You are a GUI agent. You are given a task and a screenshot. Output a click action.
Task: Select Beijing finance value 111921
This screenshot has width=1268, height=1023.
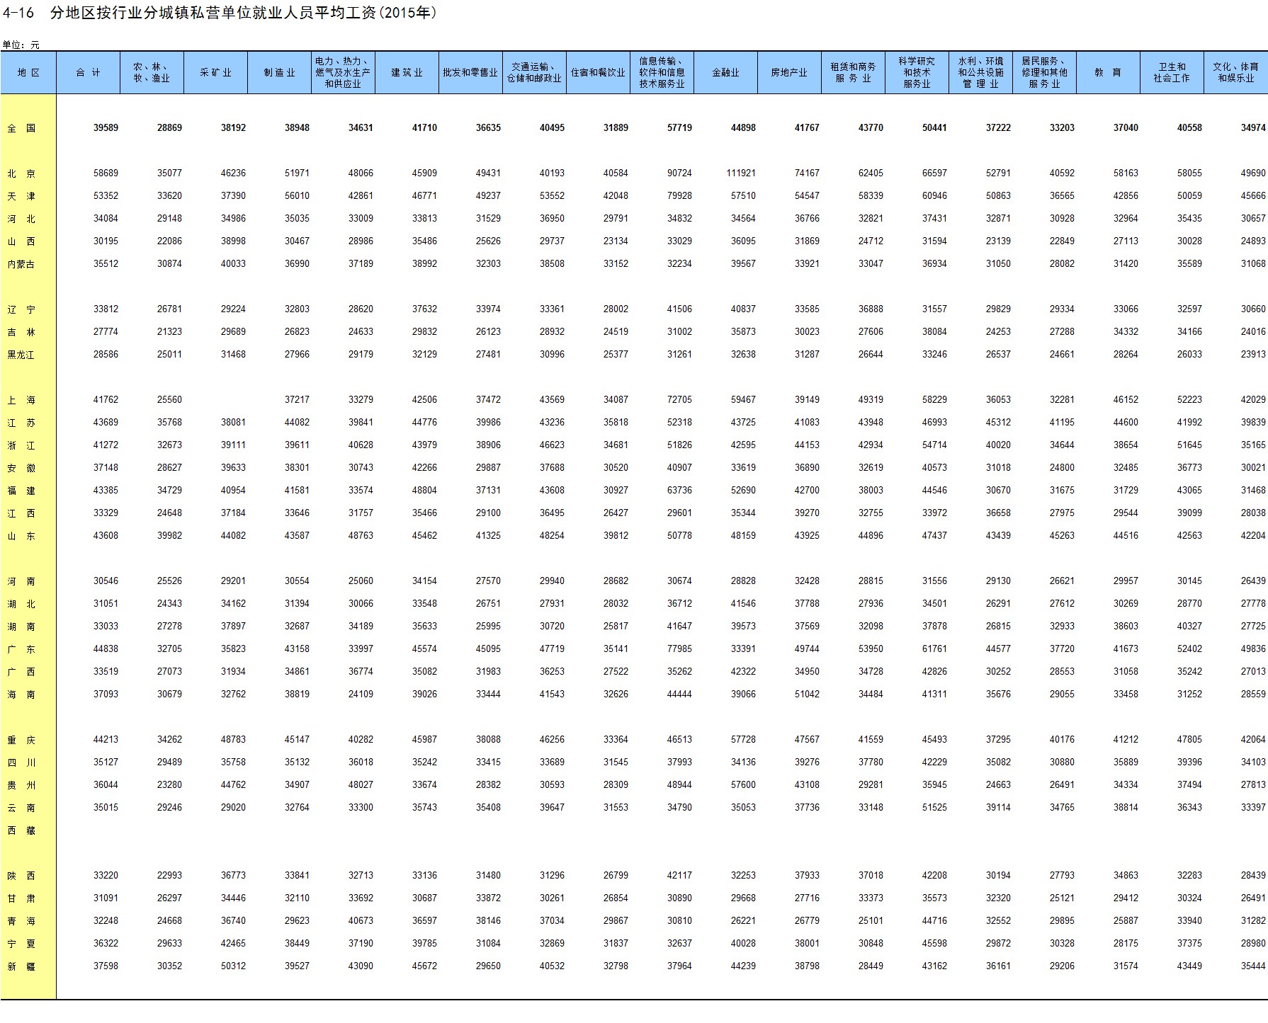[x=741, y=173]
